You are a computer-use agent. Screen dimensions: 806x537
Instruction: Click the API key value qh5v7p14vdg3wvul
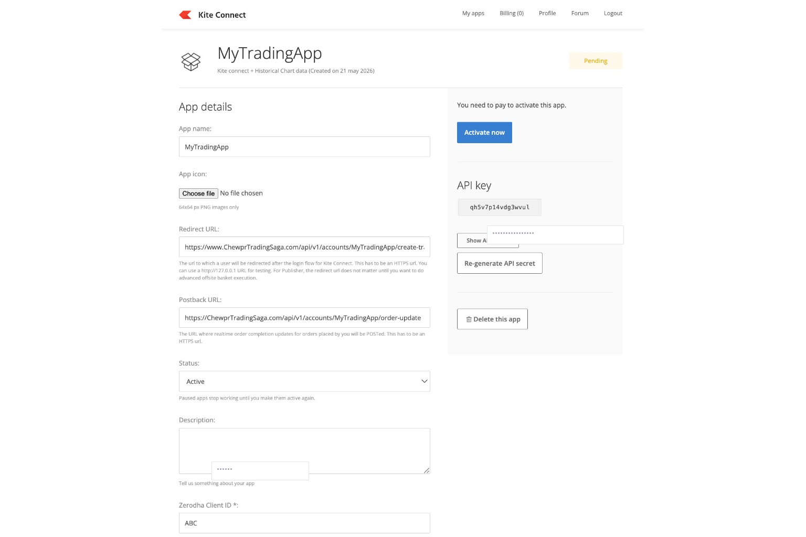pos(500,207)
